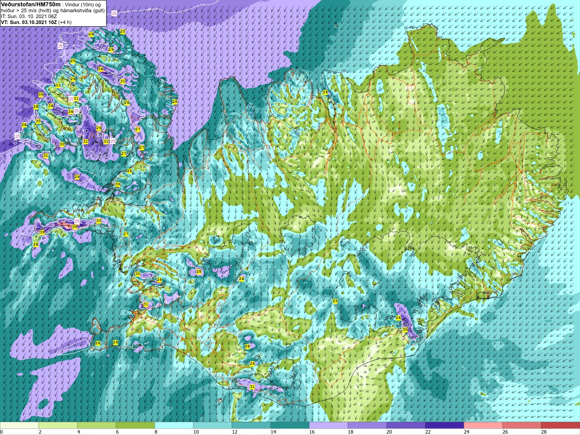Select the 6–8 m/s olive green legend swatch
580x435 pixels.
[135, 425]
